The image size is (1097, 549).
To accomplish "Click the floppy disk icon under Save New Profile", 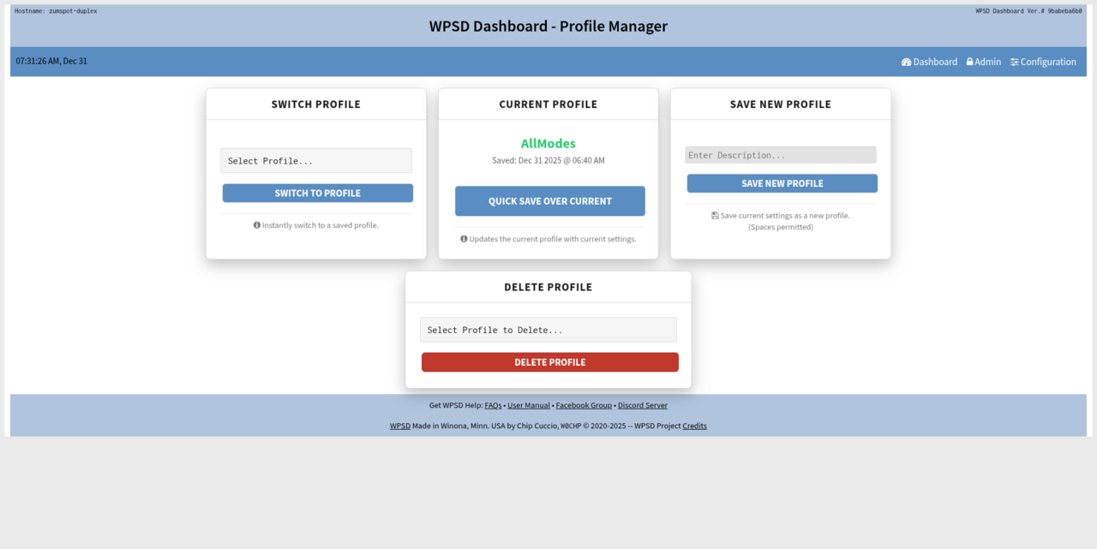I will 715,216.
